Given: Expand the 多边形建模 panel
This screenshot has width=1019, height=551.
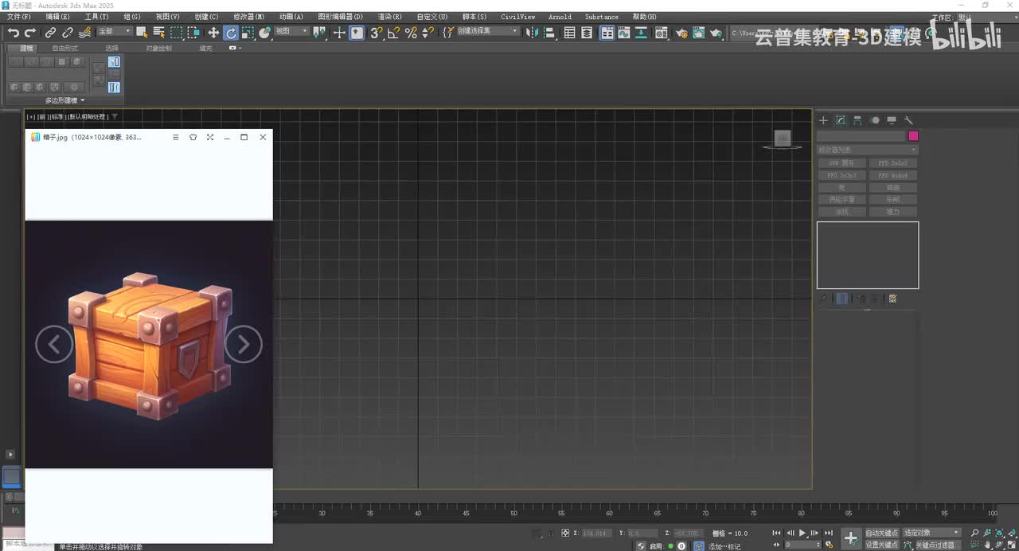Looking at the screenshot, I should [64, 100].
